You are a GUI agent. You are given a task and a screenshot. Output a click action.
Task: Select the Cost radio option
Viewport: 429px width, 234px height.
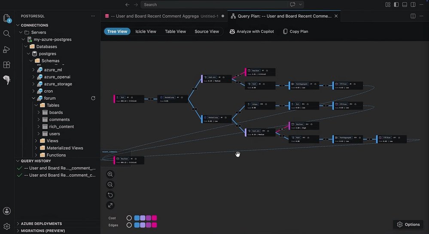click(x=129, y=218)
